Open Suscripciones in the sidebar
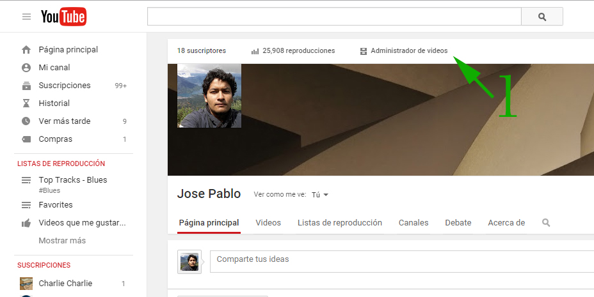Image resolution: width=594 pixels, height=297 pixels. tap(65, 86)
